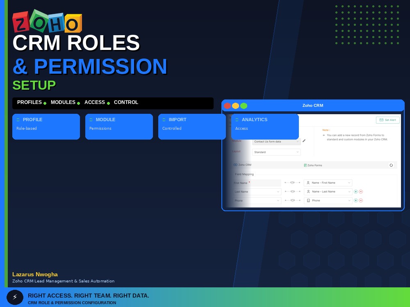Click the Zoho logo
This screenshot has width=410, height=307.
coord(47,21)
